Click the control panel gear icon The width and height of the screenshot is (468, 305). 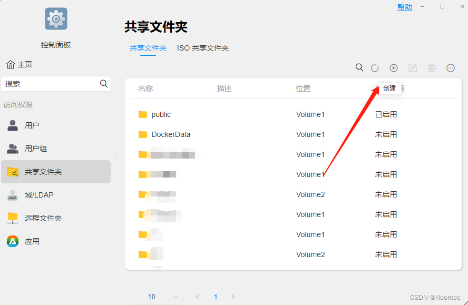56,19
